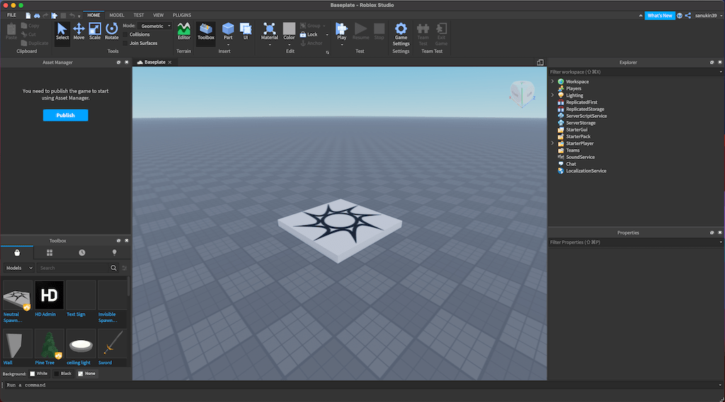Image resolution: width=725 pixels, height=402 pixels.
Task: Open Toolbox creations lightbulb tab
Action: (114, 252)
